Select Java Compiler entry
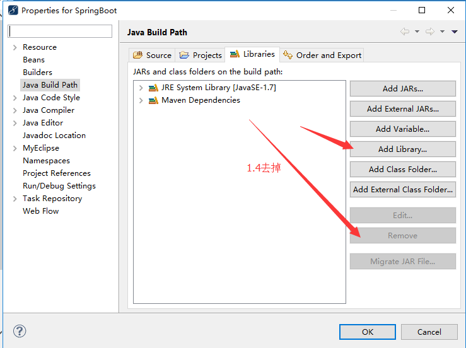Viewport: 466px width, 348px height. click(49, 110)
